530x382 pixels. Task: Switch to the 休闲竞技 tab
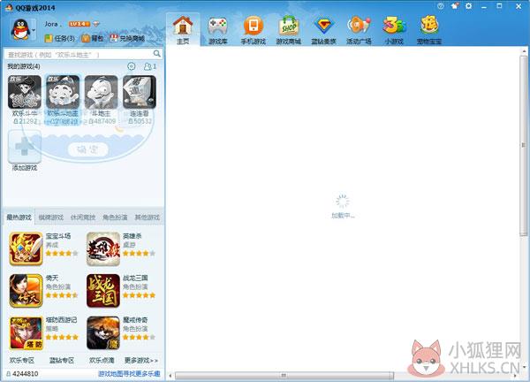(83, 218)
